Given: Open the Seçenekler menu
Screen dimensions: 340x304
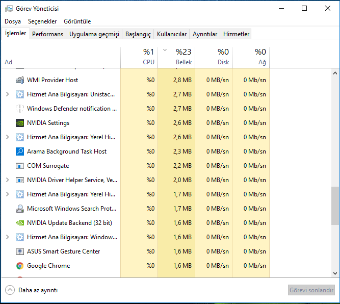Looking at the screenshot, I should [42, 21].
